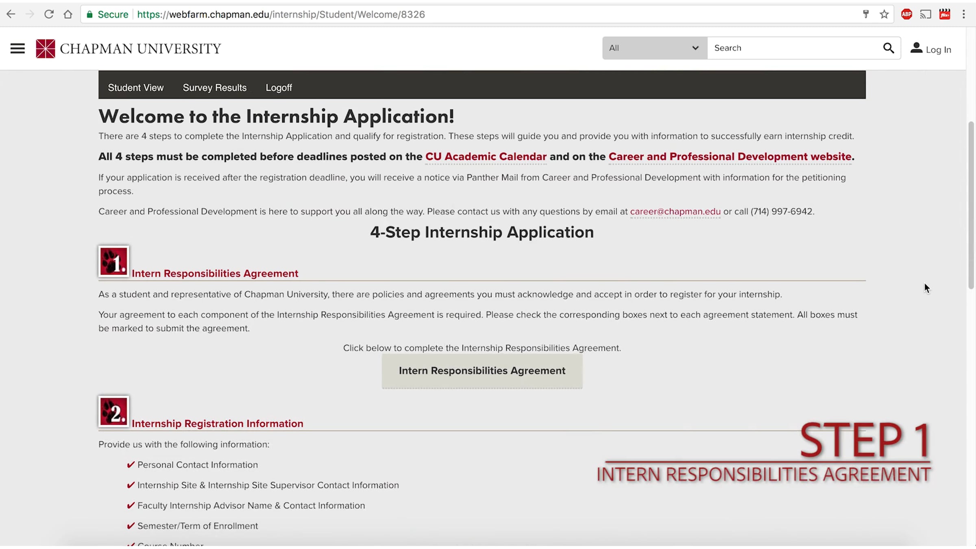Click the browser back arrow
976x549 pixels.
11,14
